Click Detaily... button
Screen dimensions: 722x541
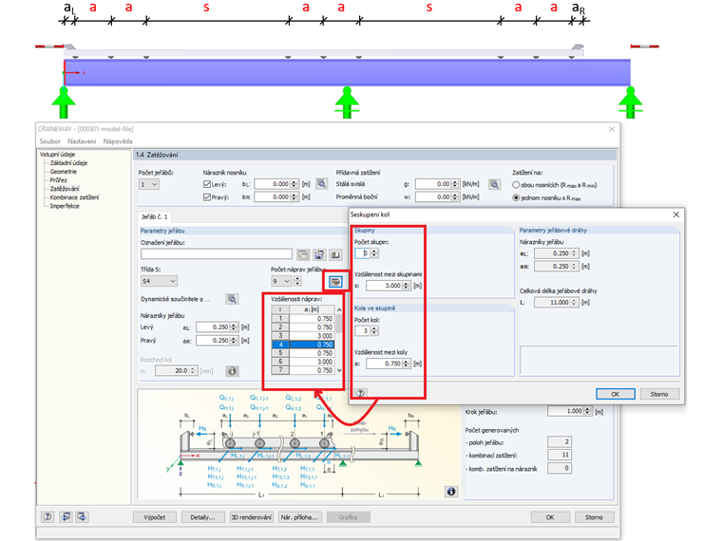[x=203, y=517]
